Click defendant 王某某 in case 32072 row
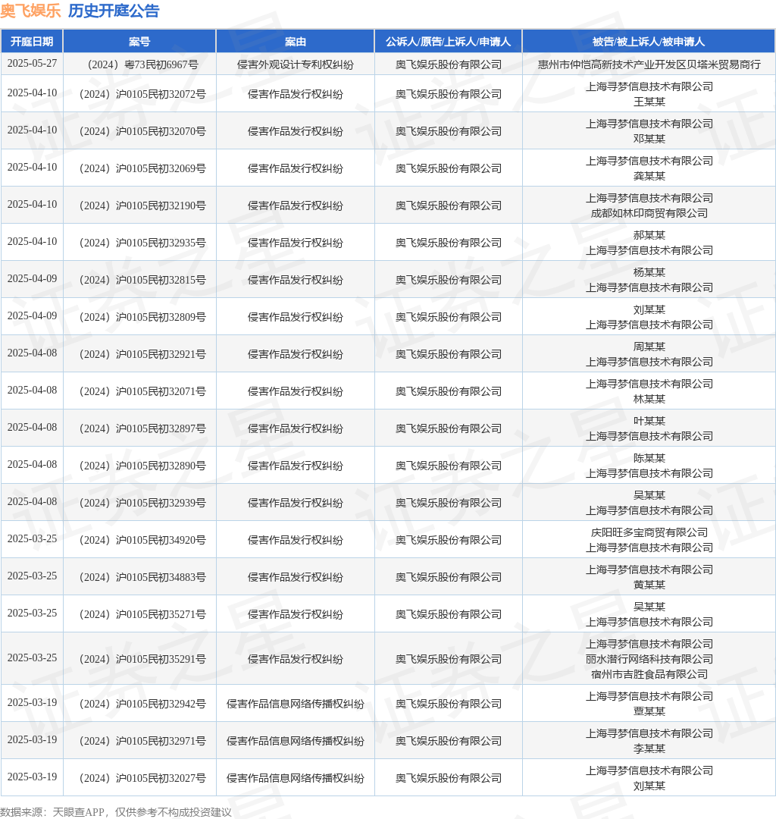The height and width of the screenshot is (819, 776). 649,102
